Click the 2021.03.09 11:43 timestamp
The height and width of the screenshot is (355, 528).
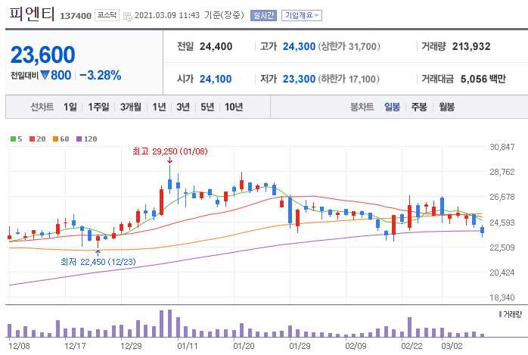pos(166,15)
